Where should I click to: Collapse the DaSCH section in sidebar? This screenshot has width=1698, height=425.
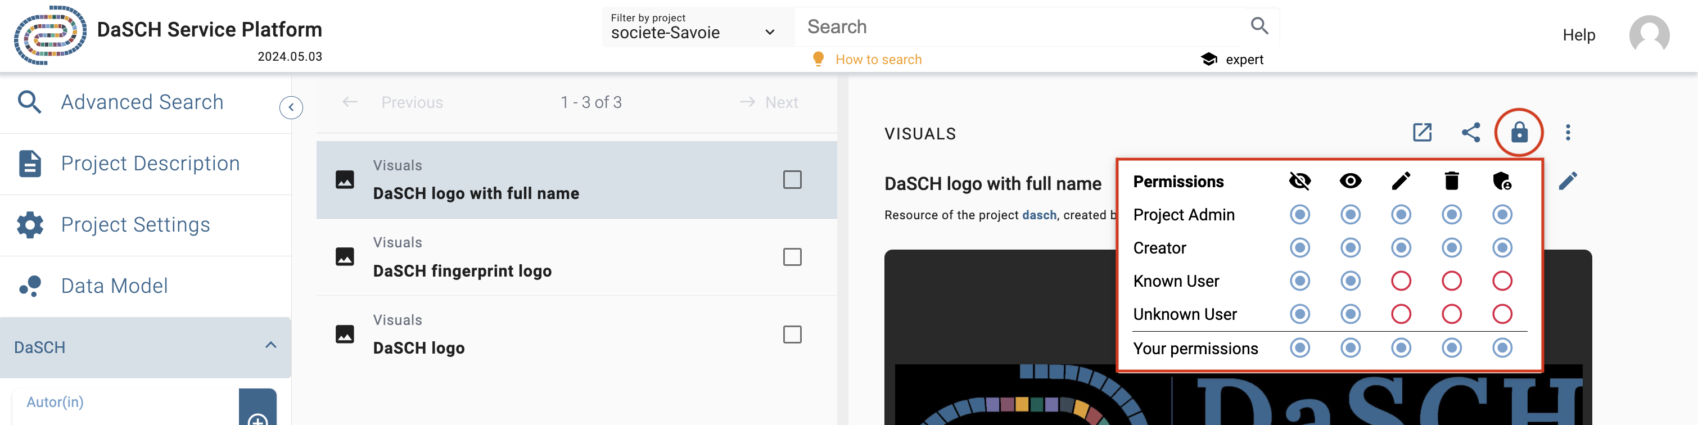270,345
